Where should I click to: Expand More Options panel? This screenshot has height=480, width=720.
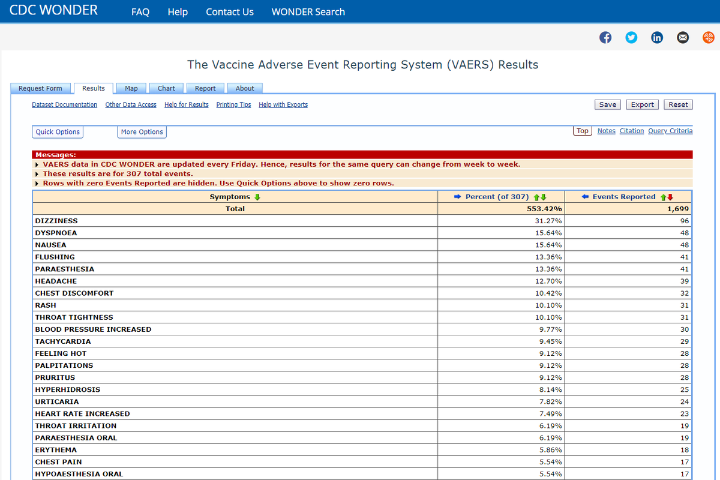pyautogui.click(x=142, y=132)
